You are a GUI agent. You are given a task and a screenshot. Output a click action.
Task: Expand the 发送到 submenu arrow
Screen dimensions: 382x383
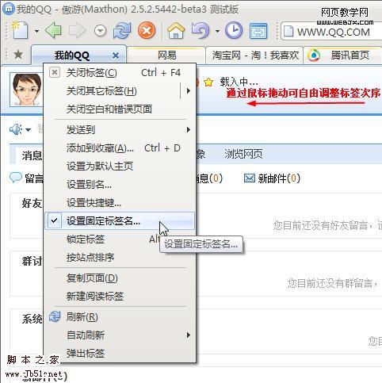(188, 129)
